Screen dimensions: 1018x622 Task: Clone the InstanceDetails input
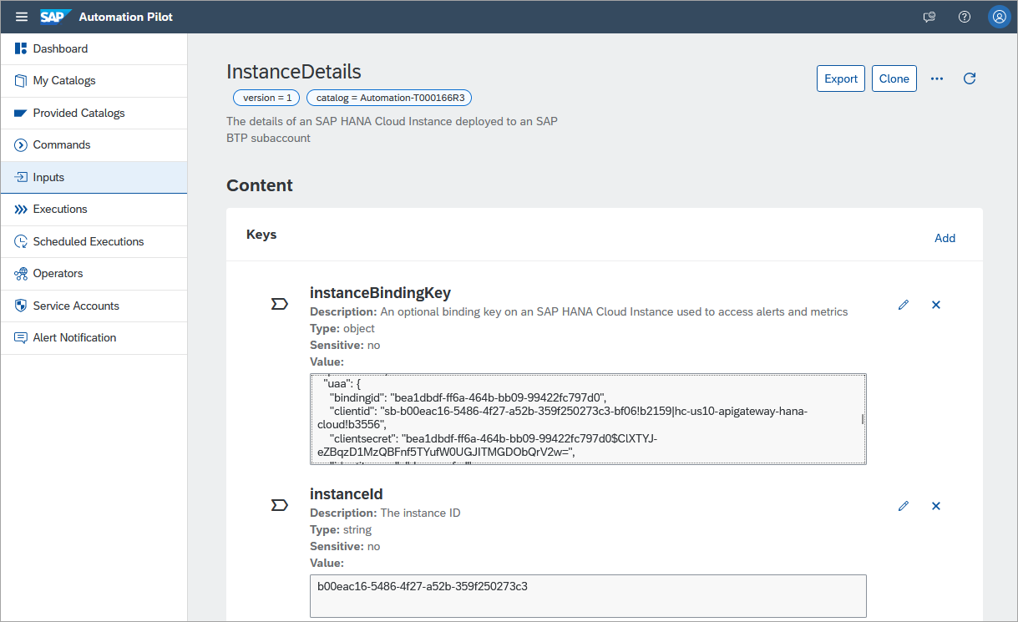pyautogui.click(x=894, y=78)
